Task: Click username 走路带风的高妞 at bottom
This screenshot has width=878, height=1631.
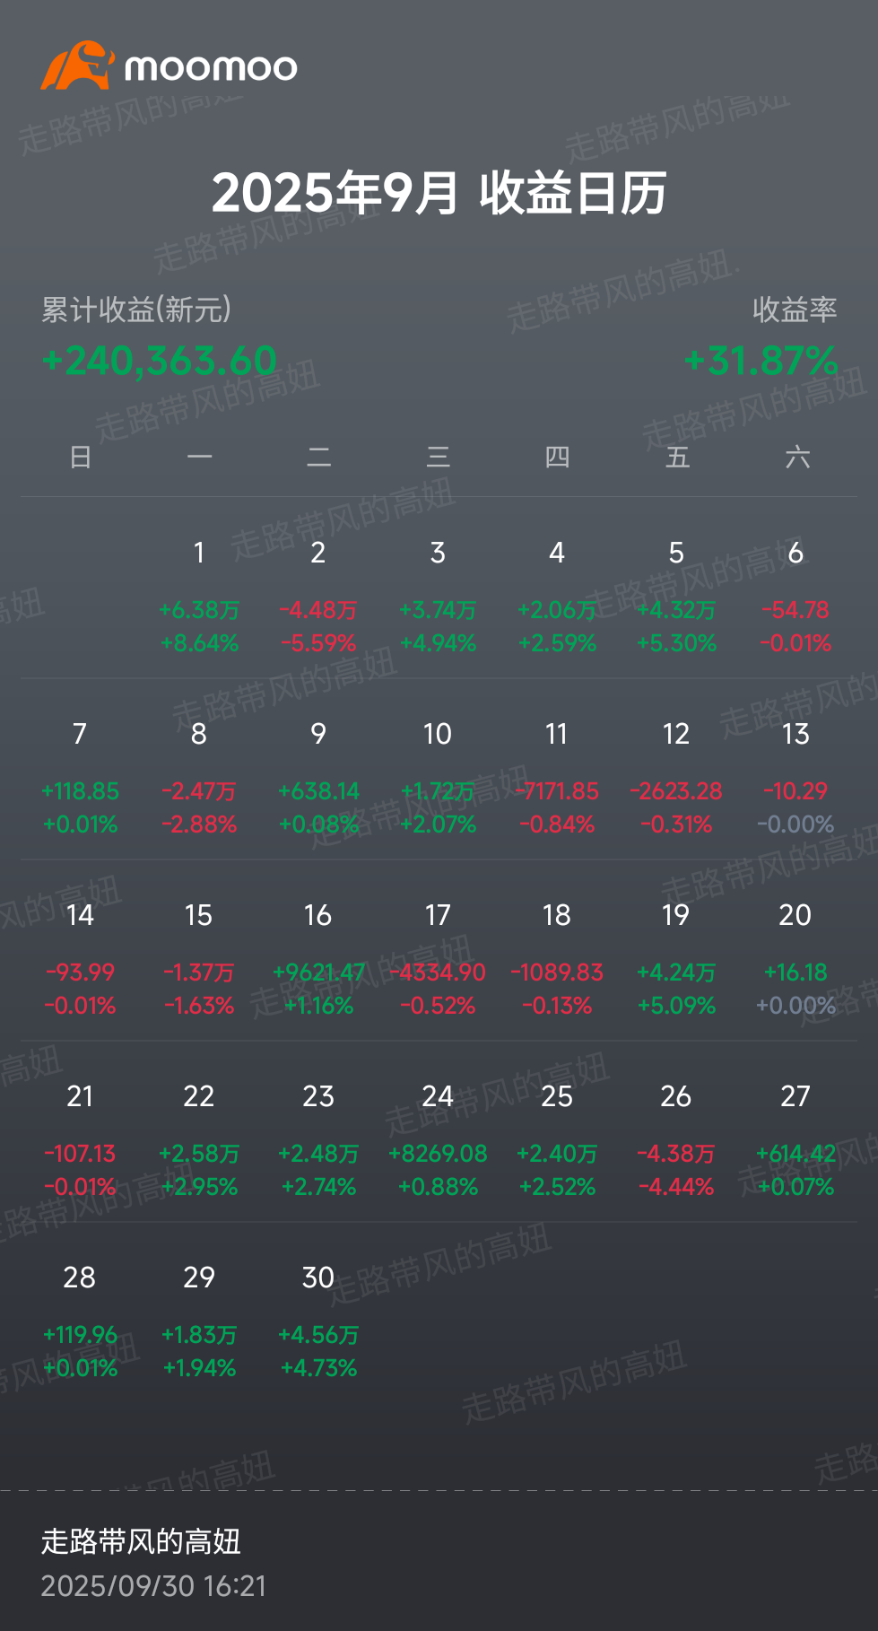Action: coord(141,1541)
